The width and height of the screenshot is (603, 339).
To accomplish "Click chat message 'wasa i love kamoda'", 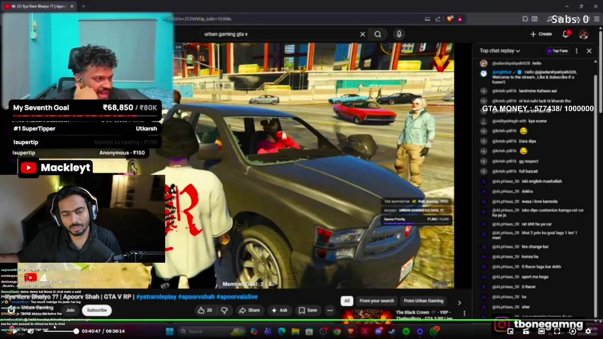I will pyautogui.click(x=539, y=202).
